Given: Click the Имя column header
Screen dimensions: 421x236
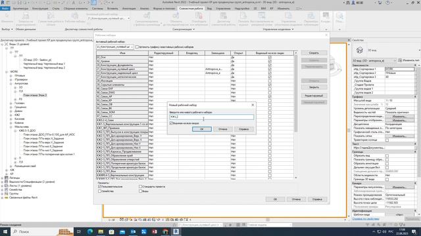Looking at the screenshot, I should click(x=122, y=53).
